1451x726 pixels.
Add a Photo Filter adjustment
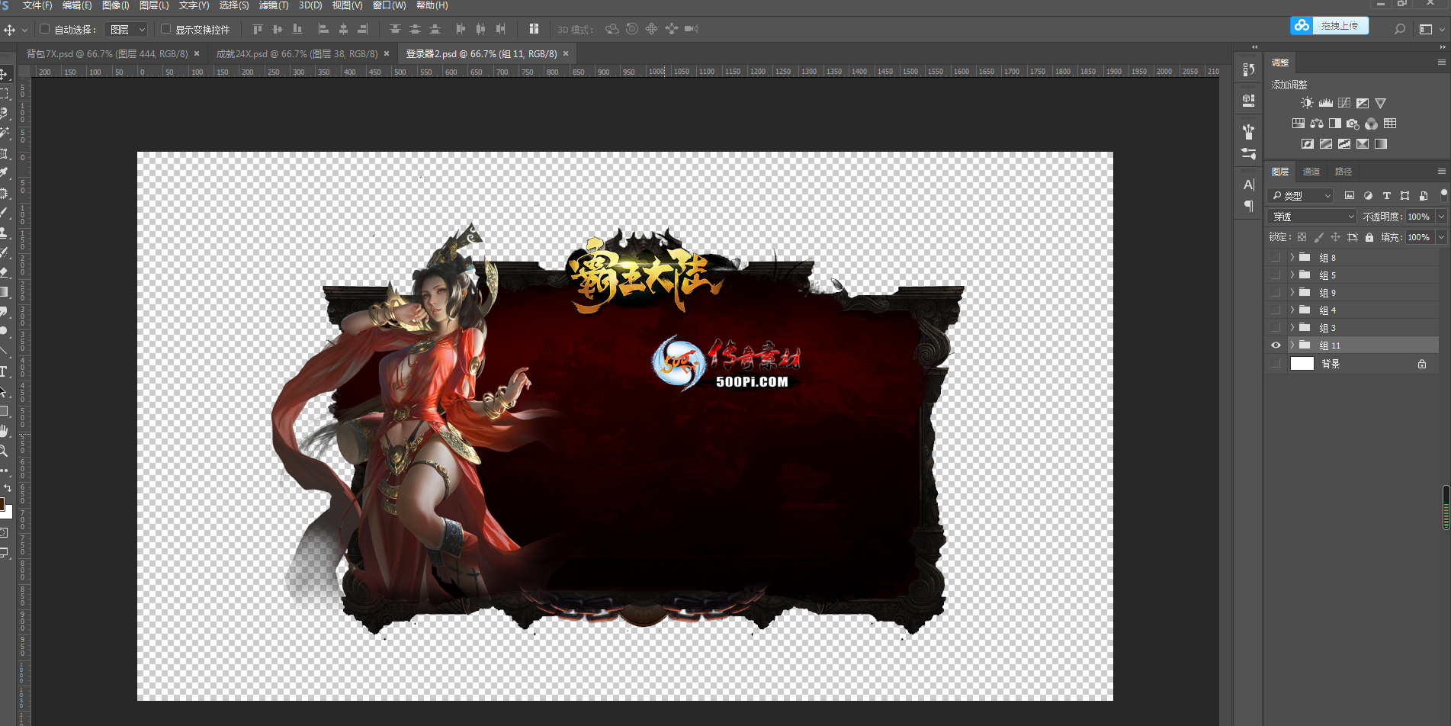click(x=1353, y=124)
